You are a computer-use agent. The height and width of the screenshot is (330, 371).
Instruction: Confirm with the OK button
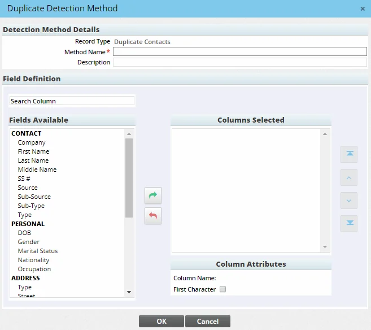coord(162,321)
